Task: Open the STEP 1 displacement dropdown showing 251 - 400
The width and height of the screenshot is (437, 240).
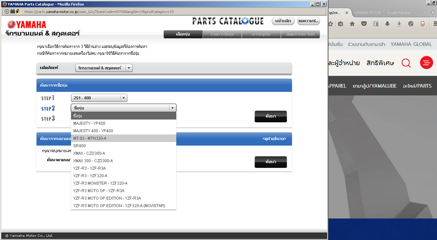Action: click(x=99, y=98)
